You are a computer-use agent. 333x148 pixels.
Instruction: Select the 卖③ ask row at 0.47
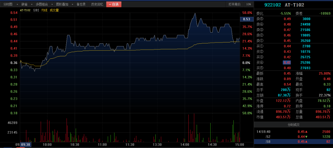(x=293, y=30)
